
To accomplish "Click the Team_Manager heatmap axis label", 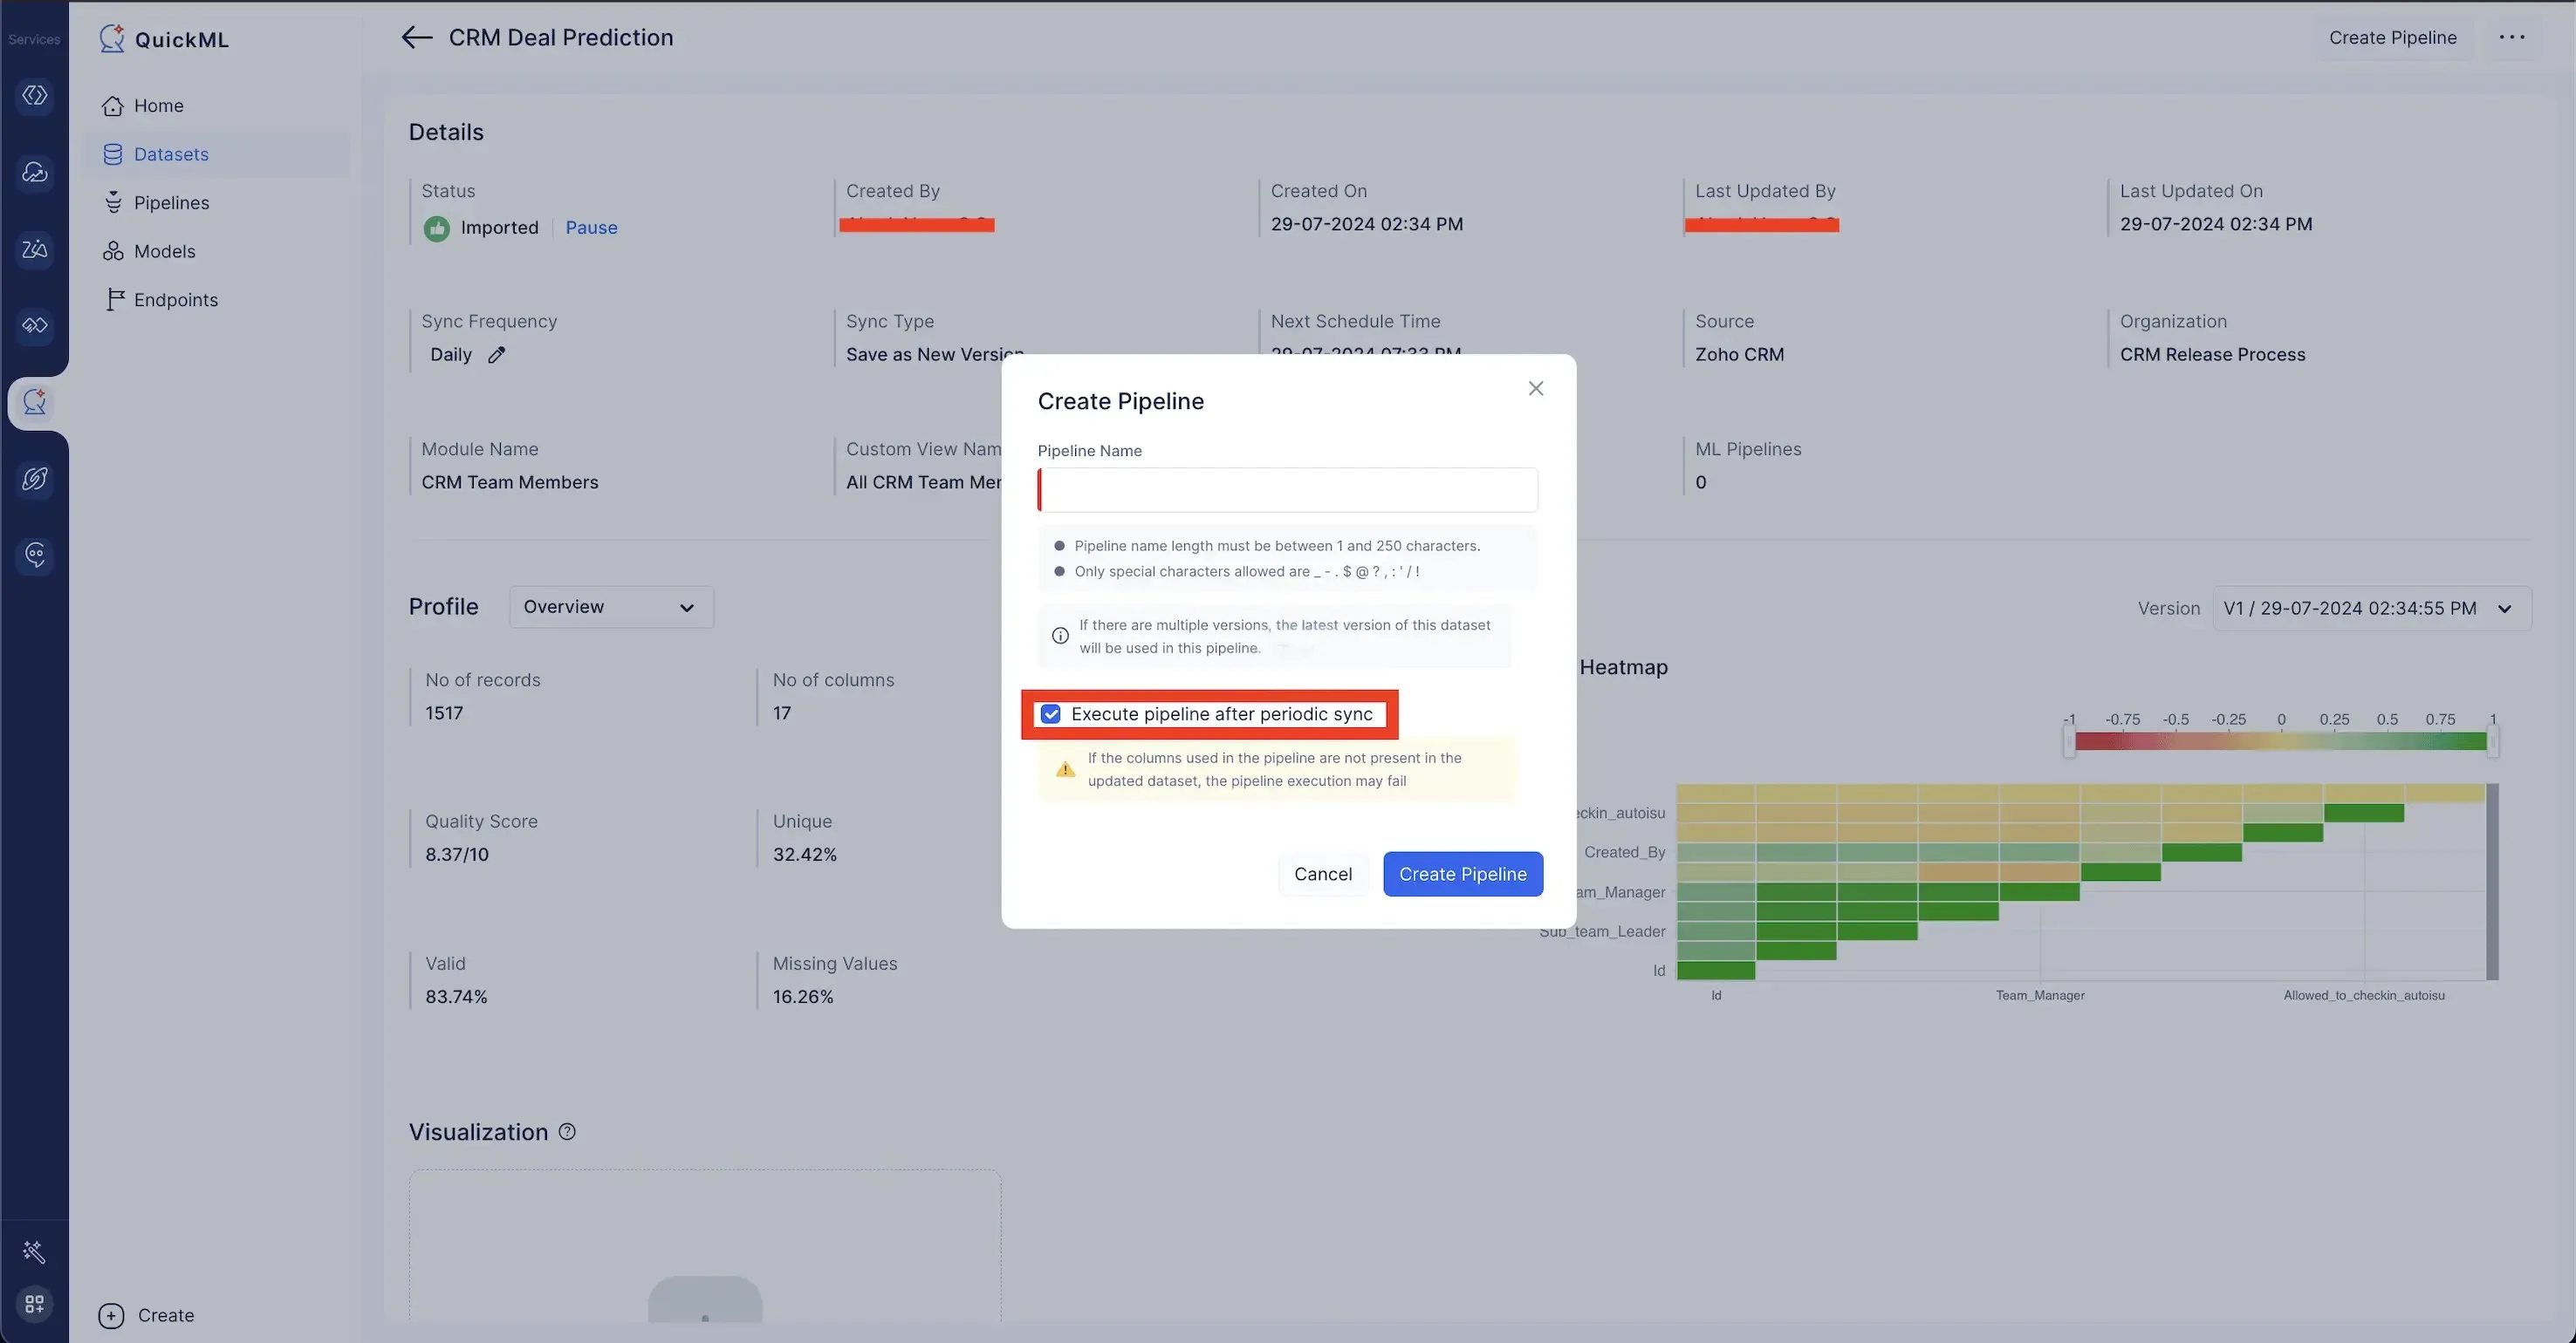I will click(2040, 995).
